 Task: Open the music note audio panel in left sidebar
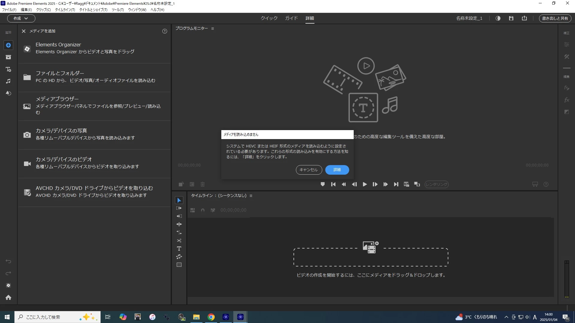(8, 81)
